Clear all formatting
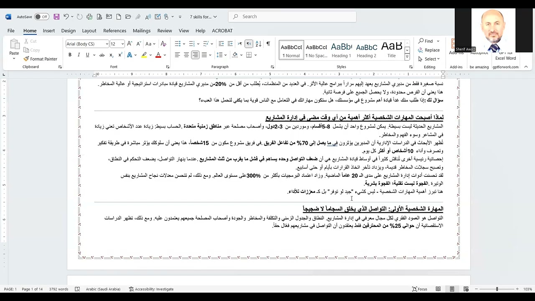This screenshot has height=301, width=535. pos(163,44)
